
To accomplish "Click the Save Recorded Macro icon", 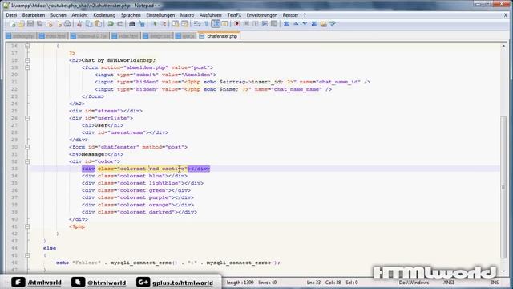I will point(274,24).
